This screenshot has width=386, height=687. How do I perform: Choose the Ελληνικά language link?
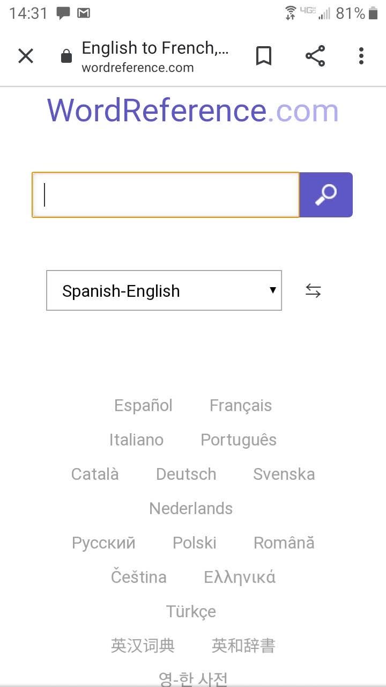click(x=240, y=578)
